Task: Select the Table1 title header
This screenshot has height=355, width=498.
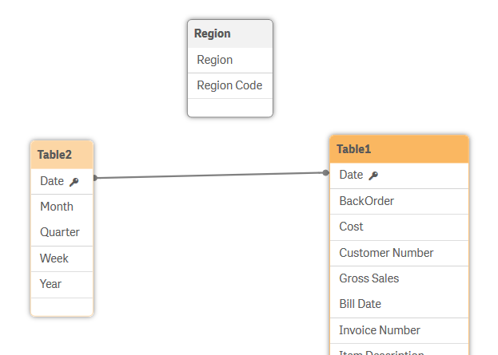Action: [x=398, y=149]
